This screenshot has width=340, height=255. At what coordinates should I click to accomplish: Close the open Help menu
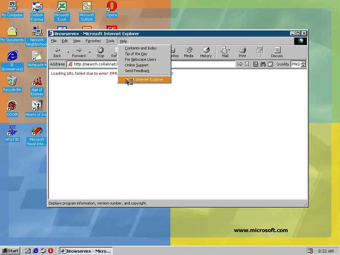[x=124, y=41]
